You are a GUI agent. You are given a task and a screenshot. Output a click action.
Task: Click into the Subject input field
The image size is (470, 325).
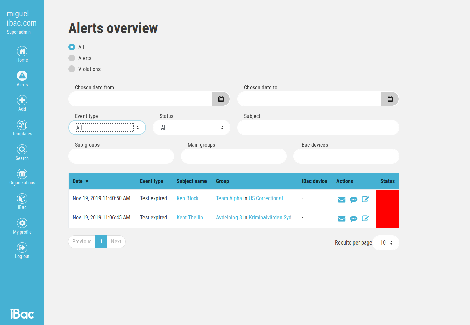(x=318, y=128)
